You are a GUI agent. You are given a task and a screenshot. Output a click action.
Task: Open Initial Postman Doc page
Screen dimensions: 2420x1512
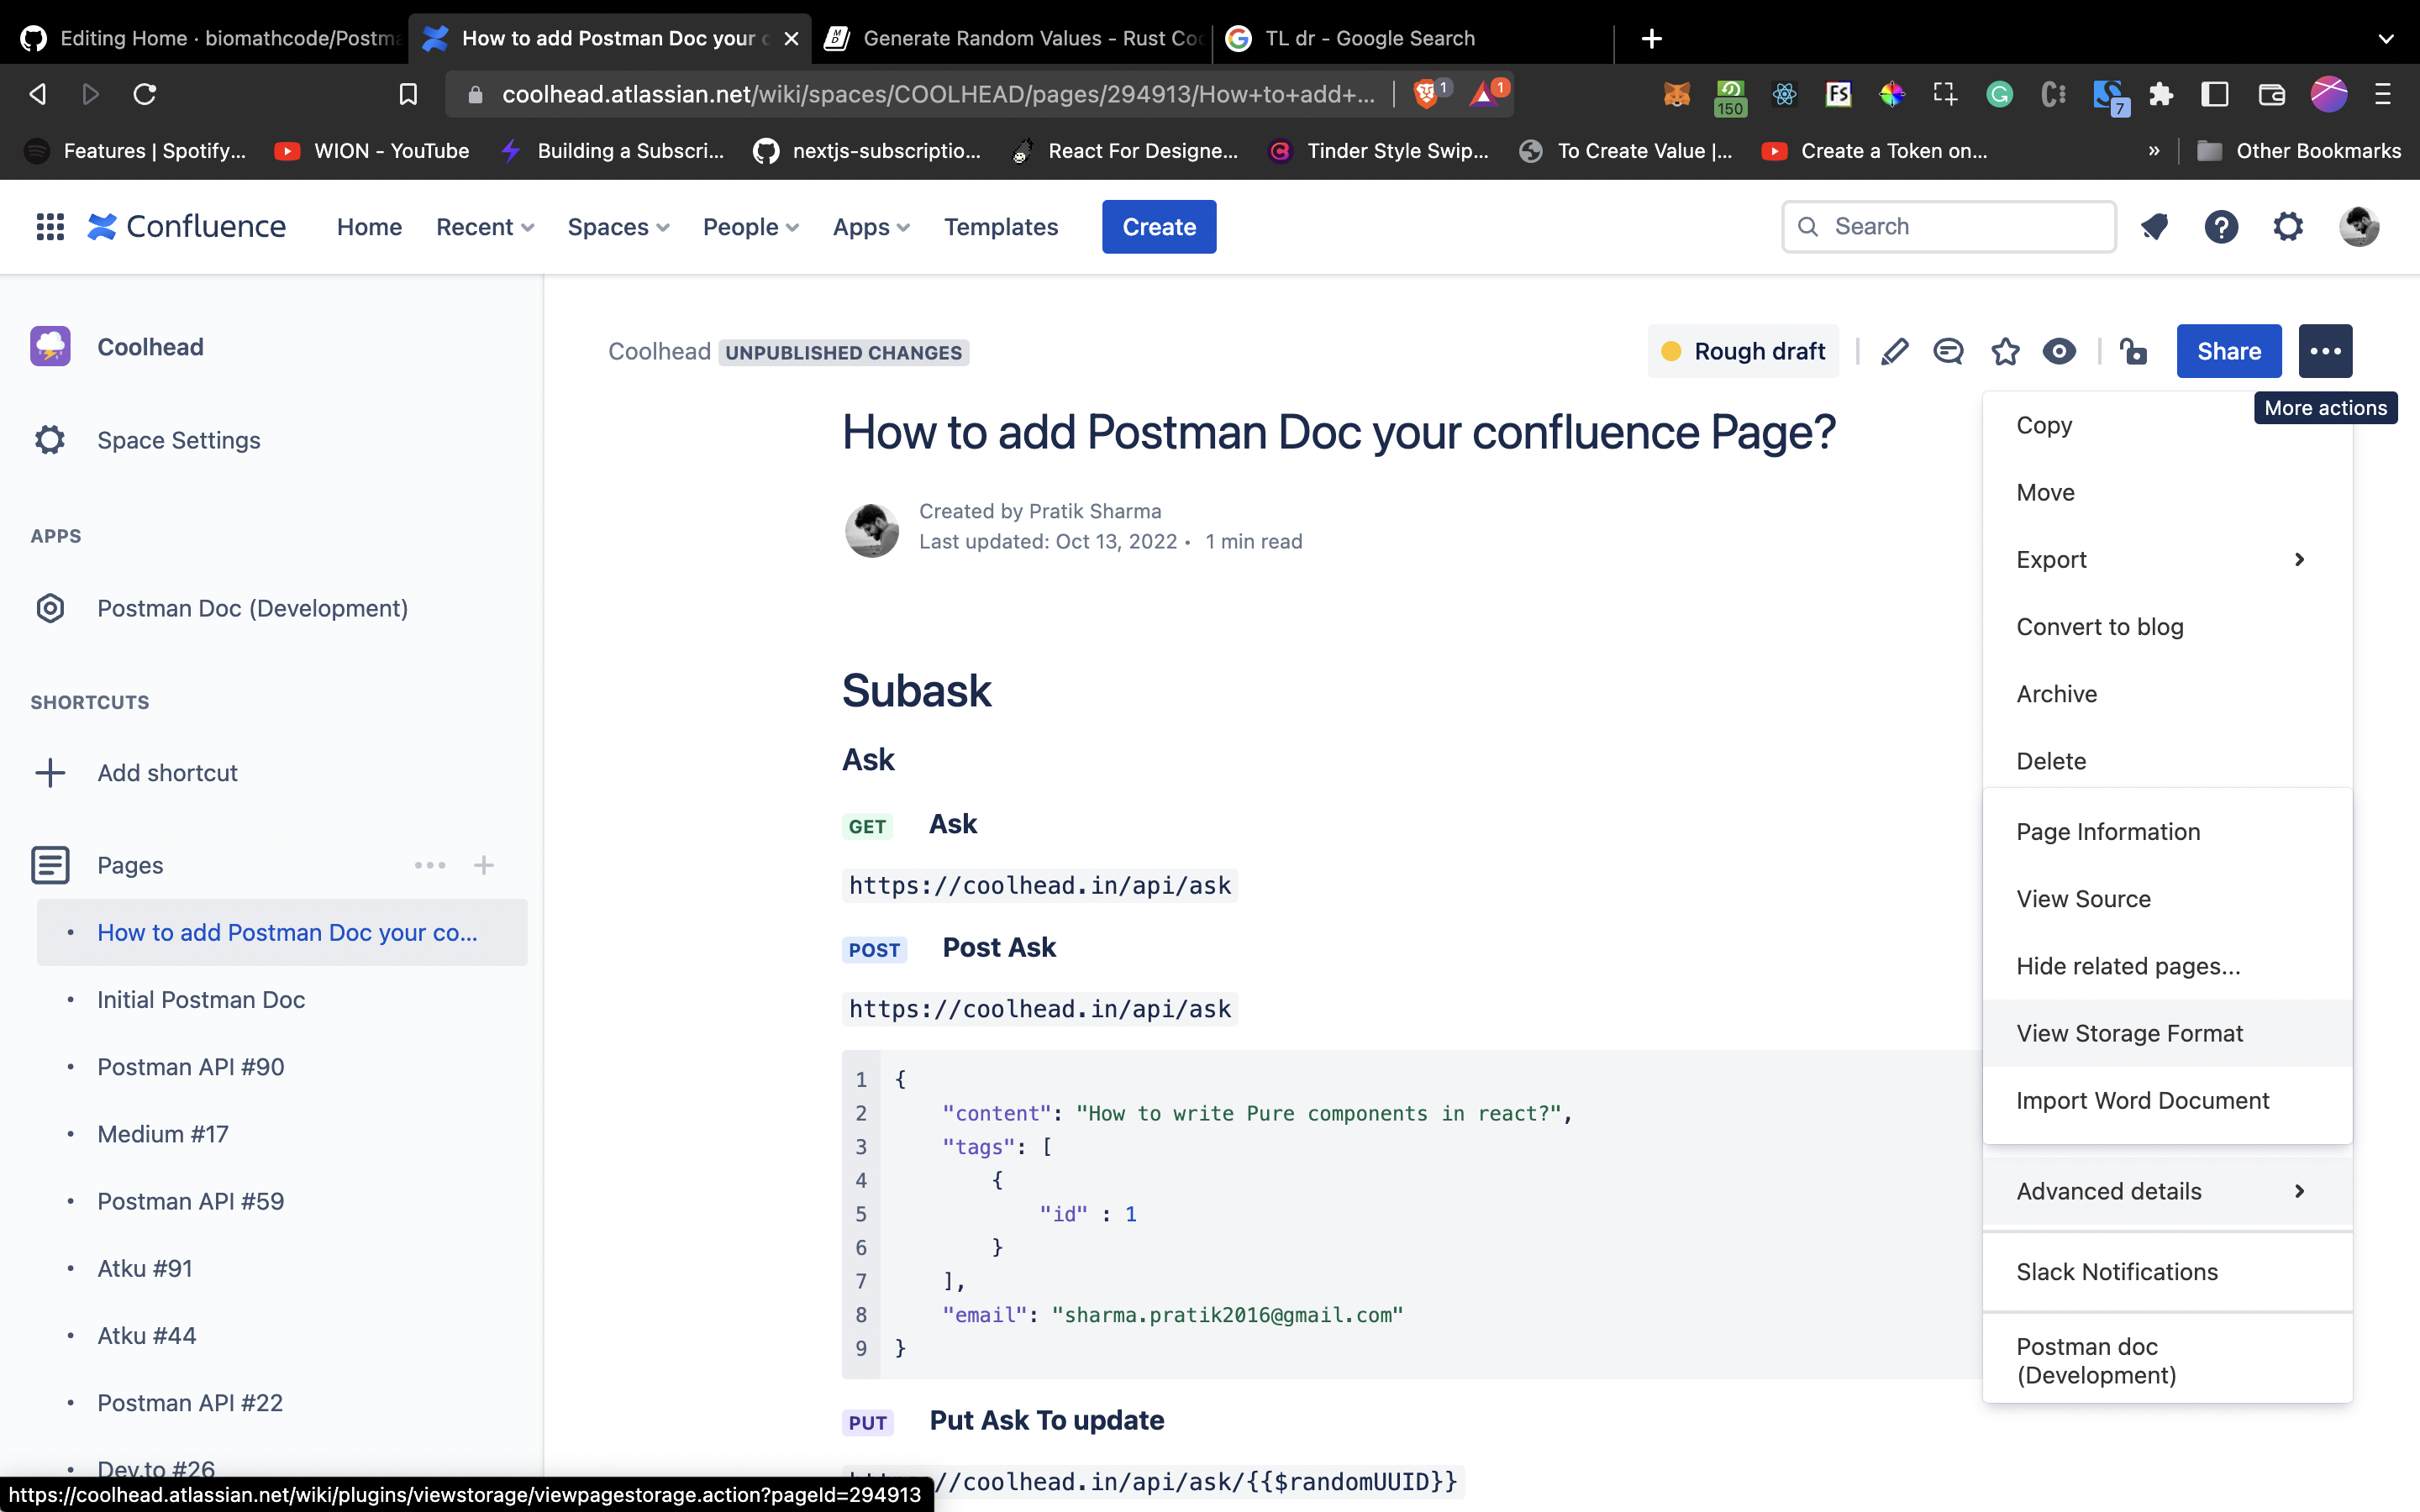click(201, 999)
